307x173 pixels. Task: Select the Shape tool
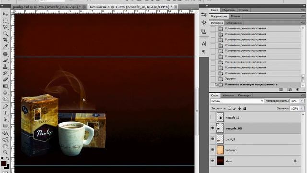[x=5, y=126]
